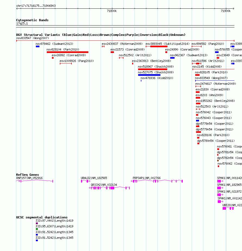Click the Cytogenetic Bands track title

[32, 20]
